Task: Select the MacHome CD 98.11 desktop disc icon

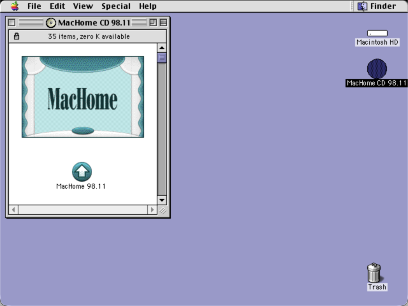Action: tap(377, 69)
